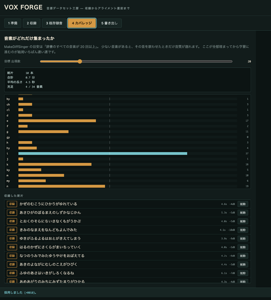Remove the なつのうみでみたゆうやけをおぼえてる clip
Viewport: 271px width, 300px height.
tap(243, 256)
